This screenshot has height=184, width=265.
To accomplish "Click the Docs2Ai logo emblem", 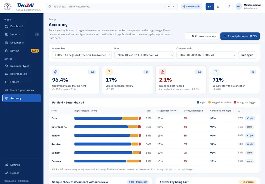I will 8,6.
